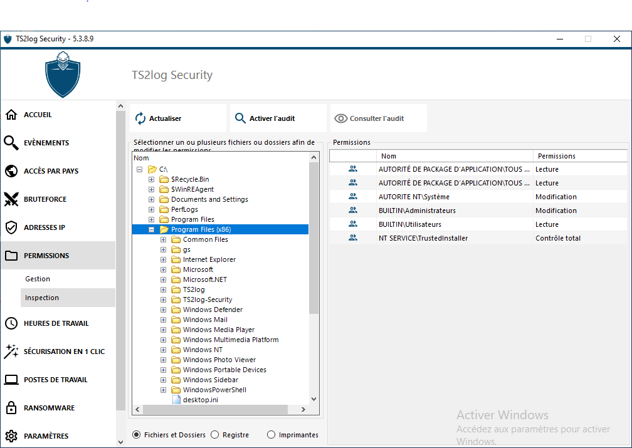Select the Registre radio button
632x448 pixels.
(215, 435)
